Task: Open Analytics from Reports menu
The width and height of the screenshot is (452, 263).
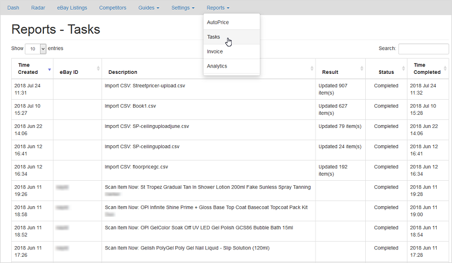Action: coord(217,66)
